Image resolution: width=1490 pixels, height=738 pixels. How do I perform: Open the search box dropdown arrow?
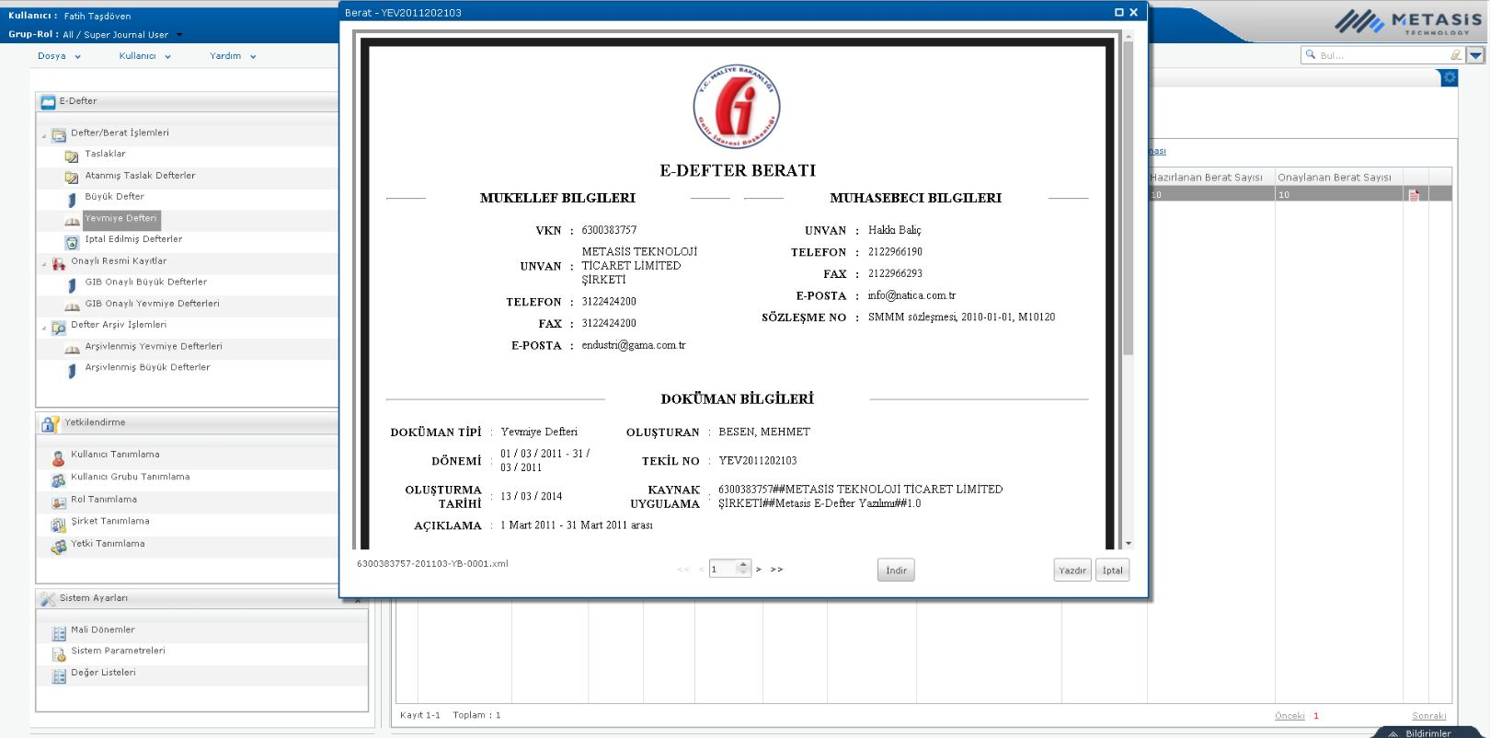pos(1476,55)
